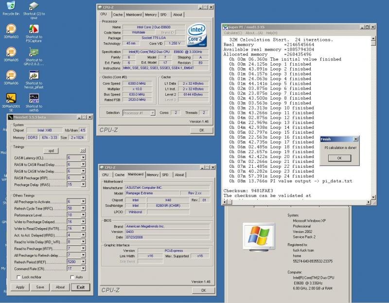Toggle the Lock mchbar checkbox
Image resolution: width=389 pixels, height=303 pixels.
tap(18, 277)
